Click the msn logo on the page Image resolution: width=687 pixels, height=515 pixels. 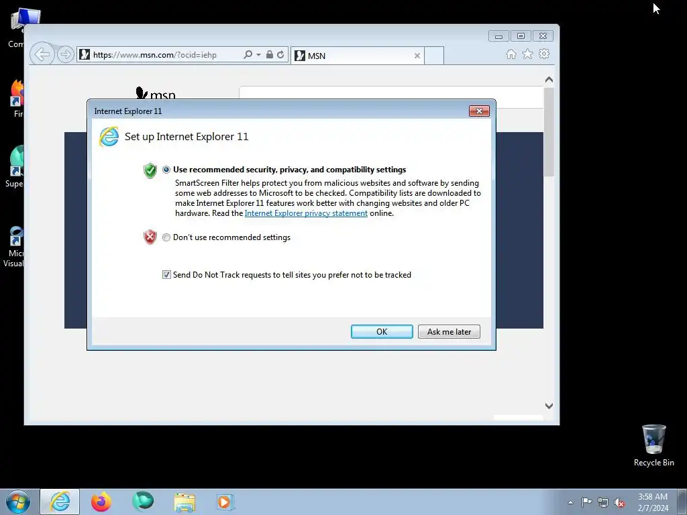(x=156, y=93)
